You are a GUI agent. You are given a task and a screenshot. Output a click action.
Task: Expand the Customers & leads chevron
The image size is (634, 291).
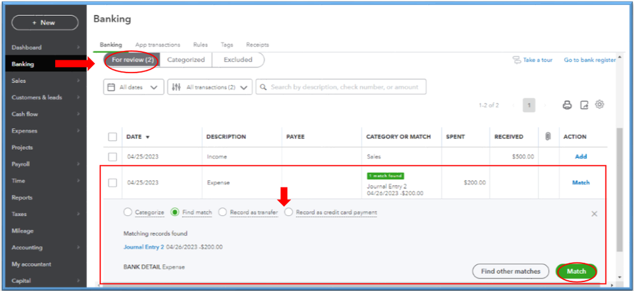[78, 97]
